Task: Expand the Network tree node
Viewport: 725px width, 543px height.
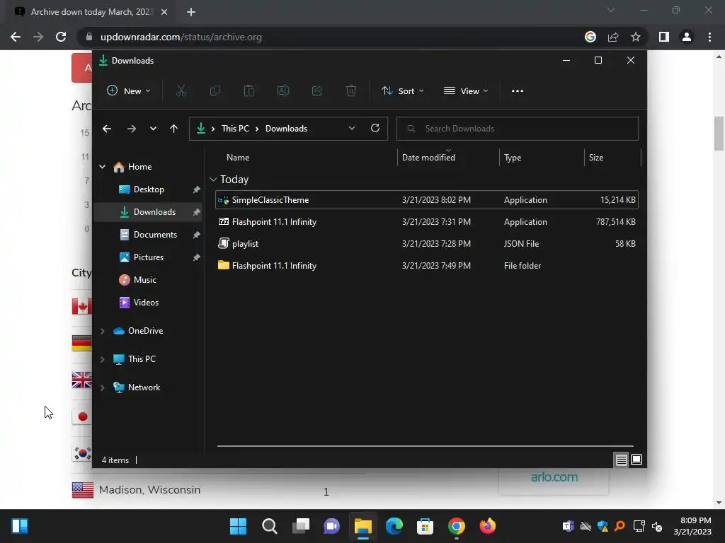Action: point(102,388)
